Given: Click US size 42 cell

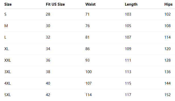Looking at the screenshot, I should pyautogui.click(x=48, y=95).
